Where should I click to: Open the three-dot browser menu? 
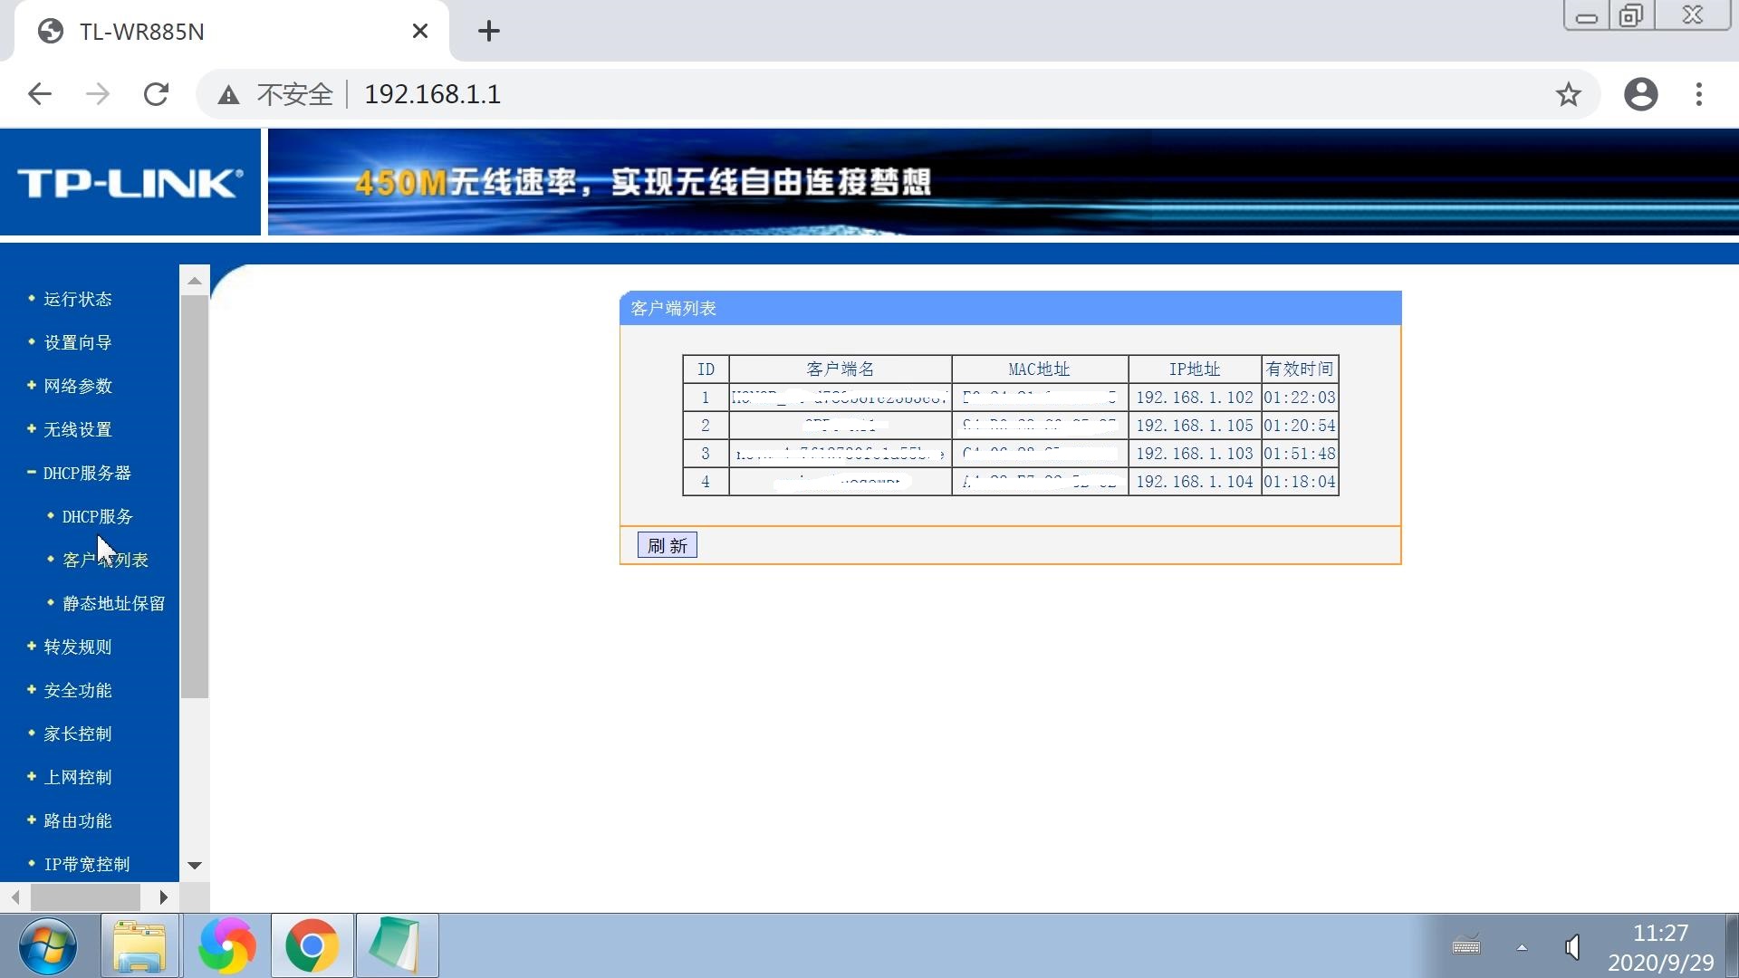tap(1698, 93)
